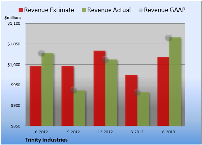
Task: Click the '$1,100' axis value
Action: coord(14,23)
